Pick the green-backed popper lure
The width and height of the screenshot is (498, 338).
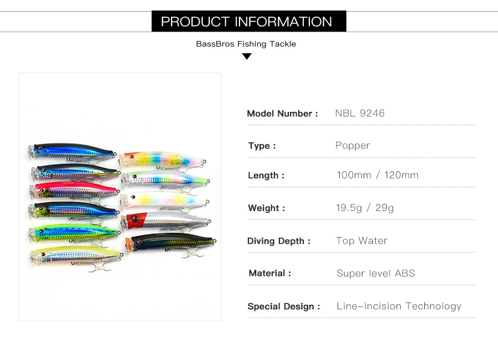click(x=72, y=232)
